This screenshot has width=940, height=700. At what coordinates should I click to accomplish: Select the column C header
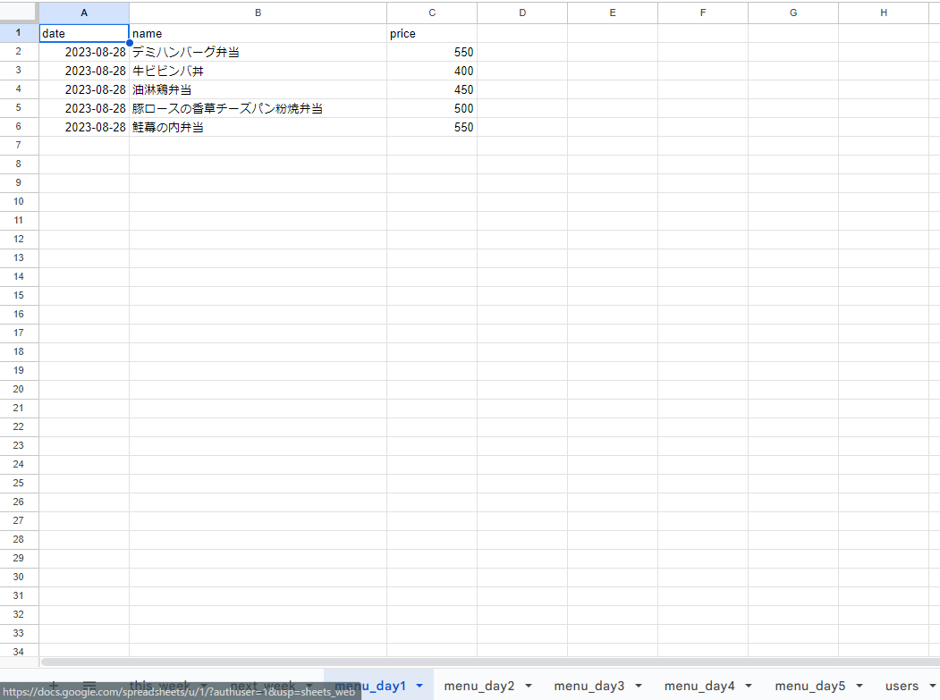pos(432,13)
